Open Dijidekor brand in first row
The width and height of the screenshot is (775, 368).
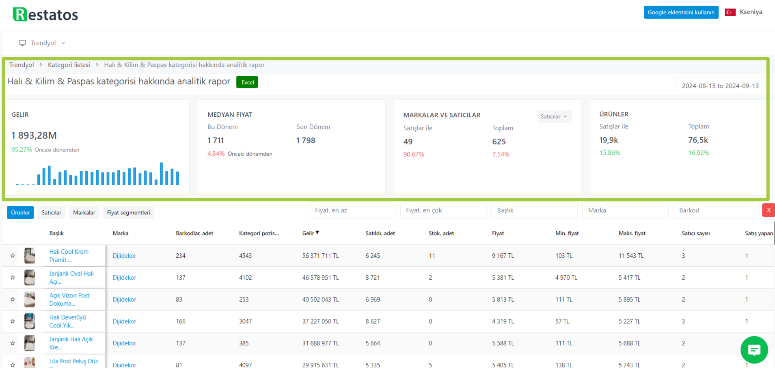(124, 256)
